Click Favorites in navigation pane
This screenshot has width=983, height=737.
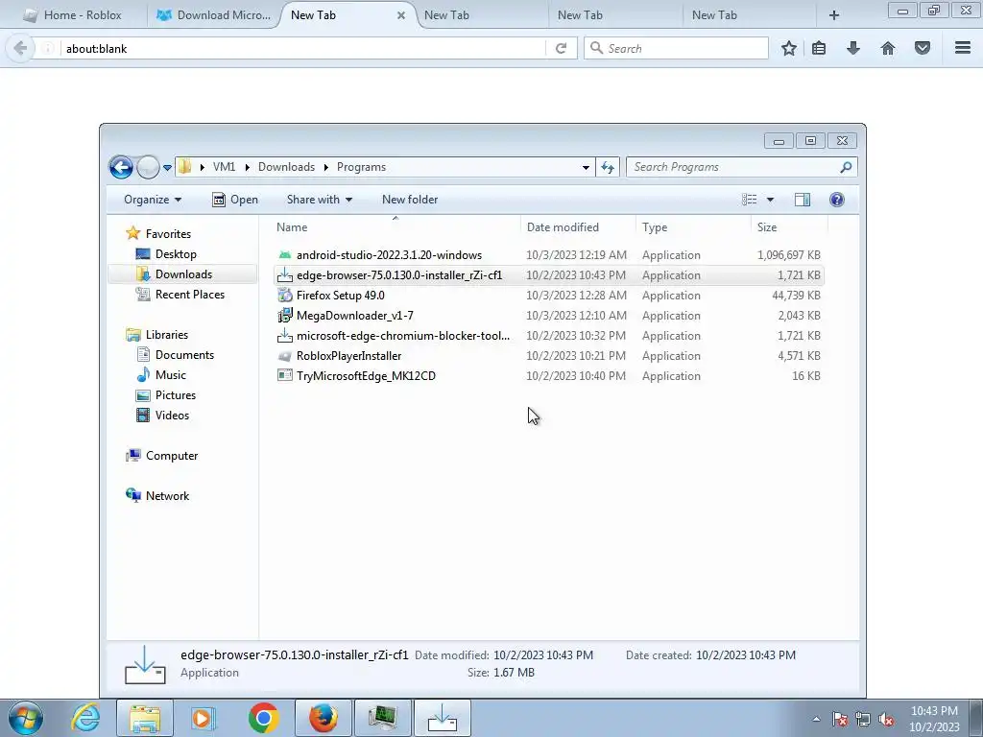coord(168,234)
